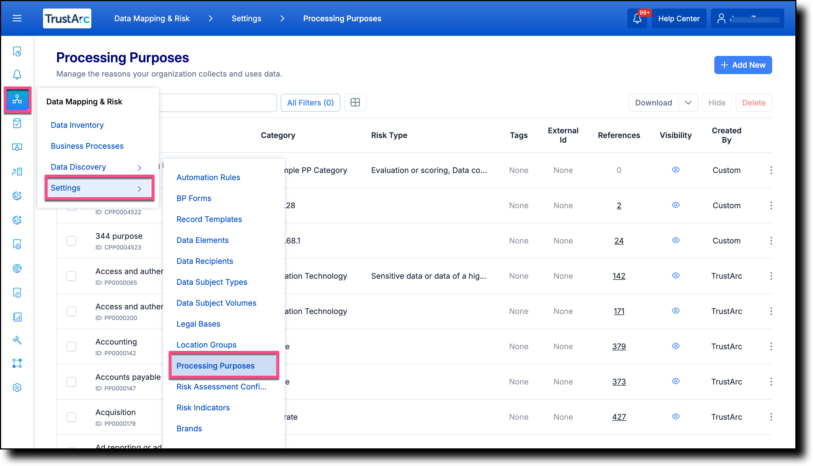The image size is (813, 466).
Task: Click the Add New button
Action: click(743, 65)
